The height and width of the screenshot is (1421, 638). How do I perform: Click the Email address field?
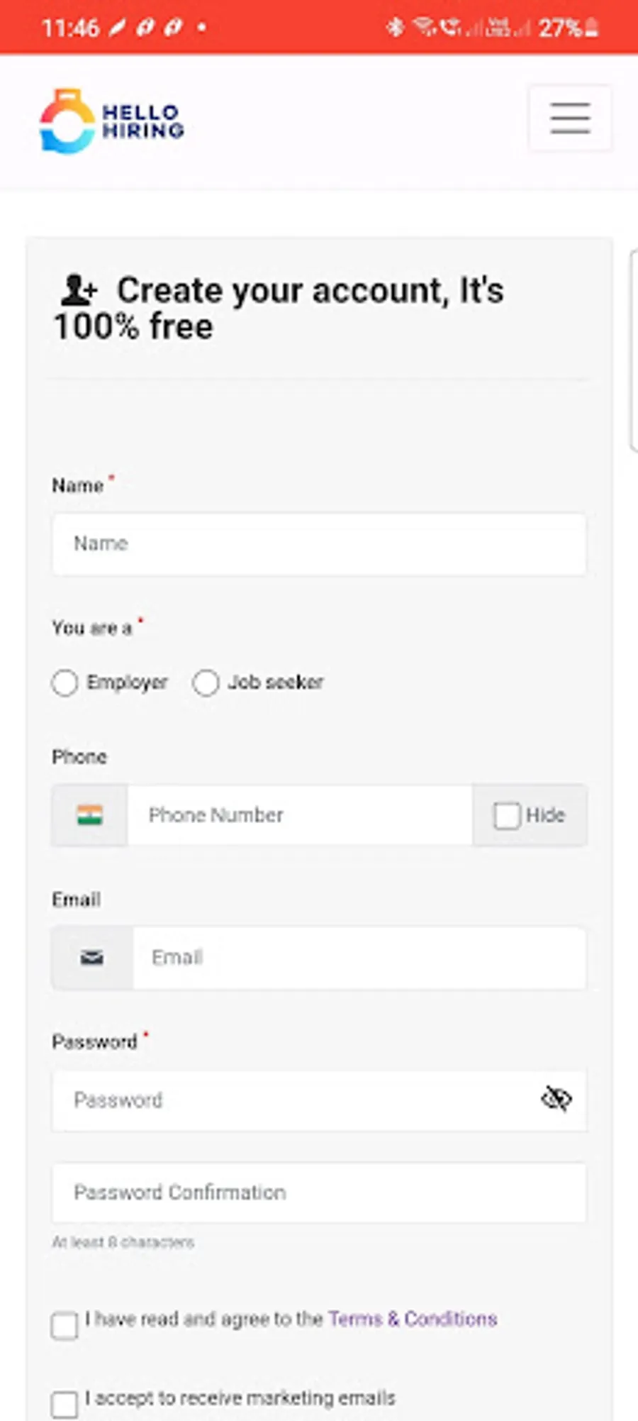pos(359,958)
